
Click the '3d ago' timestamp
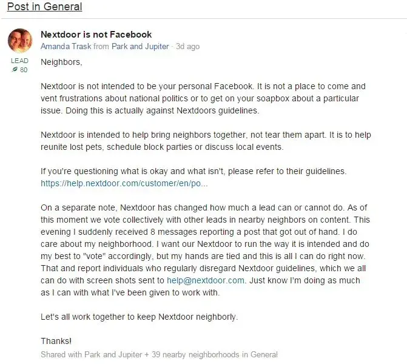(x=187, y=47)
